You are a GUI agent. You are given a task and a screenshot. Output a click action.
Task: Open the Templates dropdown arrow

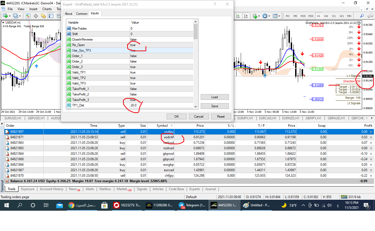(279, 16)
